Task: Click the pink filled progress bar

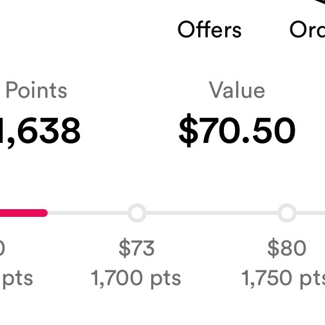Action: click(x=24, y=213)
